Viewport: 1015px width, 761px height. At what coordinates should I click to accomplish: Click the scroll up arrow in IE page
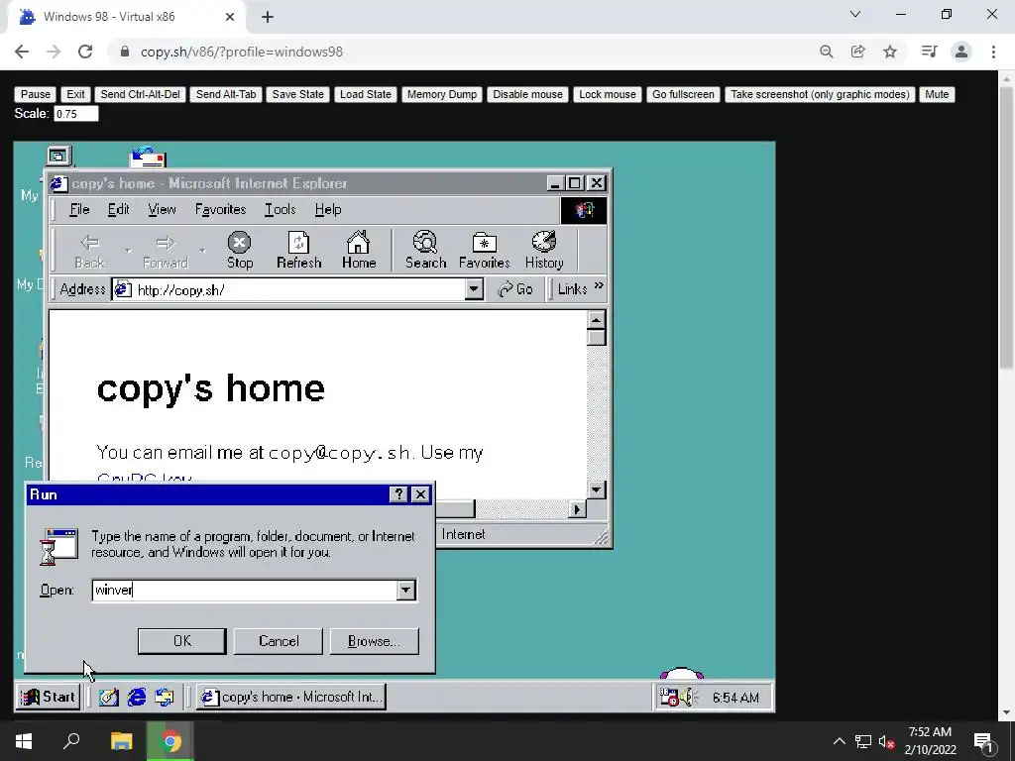[x=596, y=320]
